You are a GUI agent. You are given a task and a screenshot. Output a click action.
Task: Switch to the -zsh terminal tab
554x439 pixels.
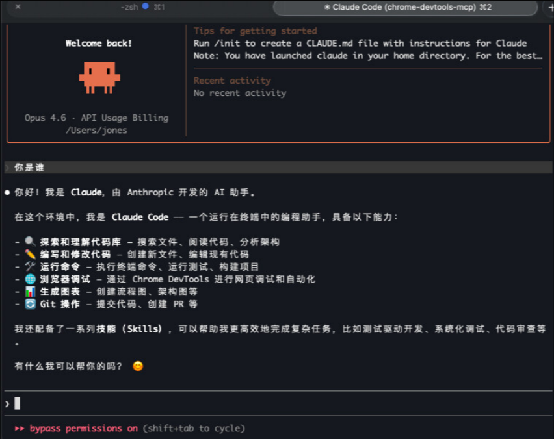[142, 7]
